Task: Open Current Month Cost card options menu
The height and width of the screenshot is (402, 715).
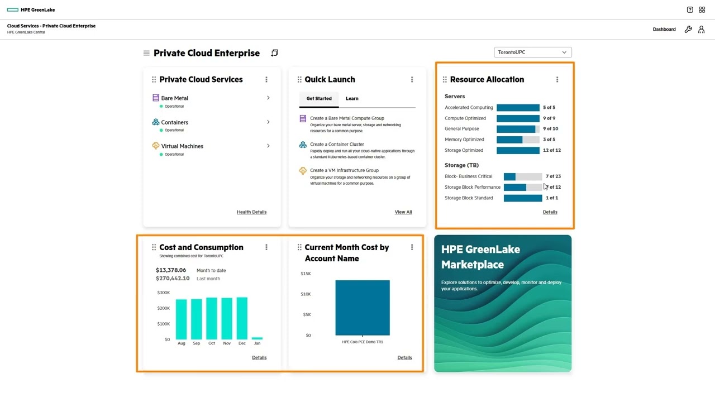Action: 412,247
